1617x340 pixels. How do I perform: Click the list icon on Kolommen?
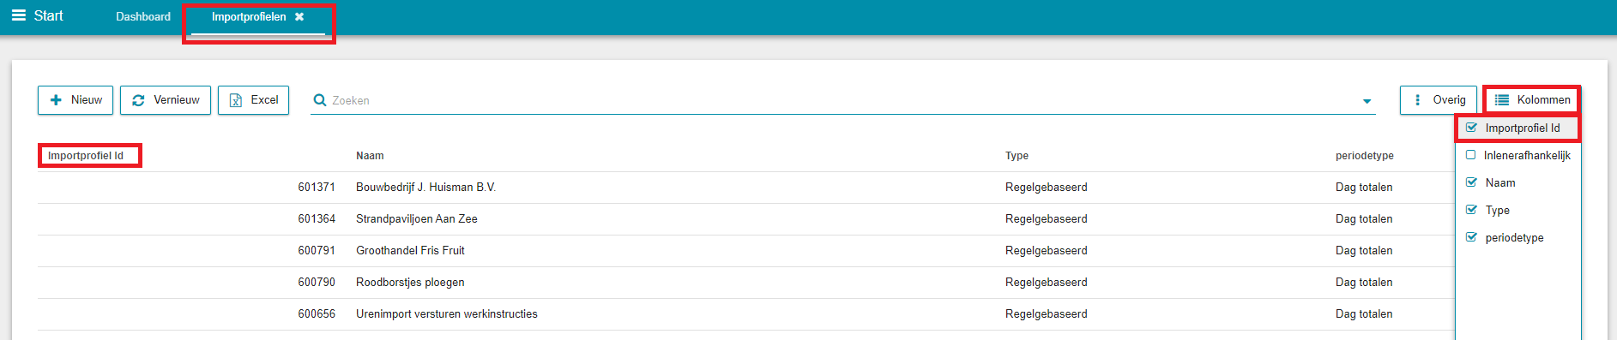point(1502,100)
